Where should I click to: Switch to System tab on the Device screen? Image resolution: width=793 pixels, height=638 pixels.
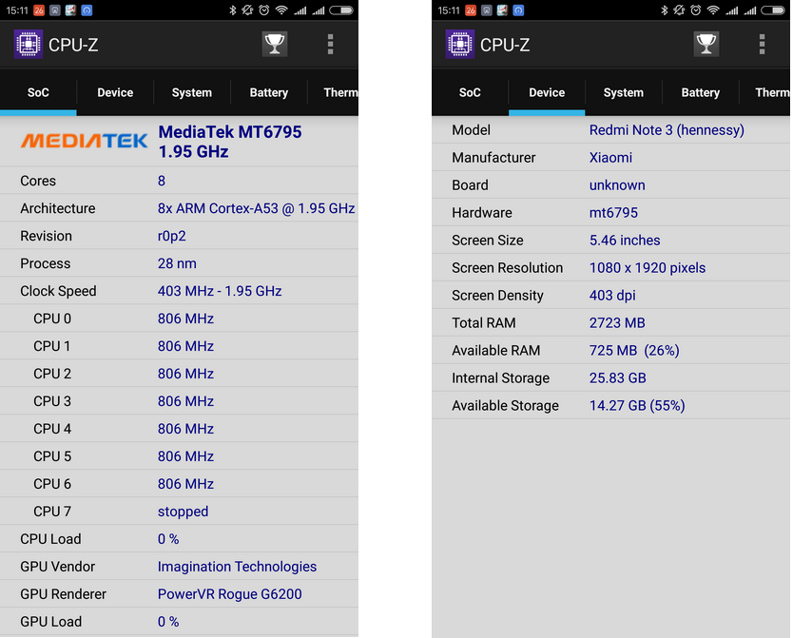pyautogui.click(x=624, y=92)
